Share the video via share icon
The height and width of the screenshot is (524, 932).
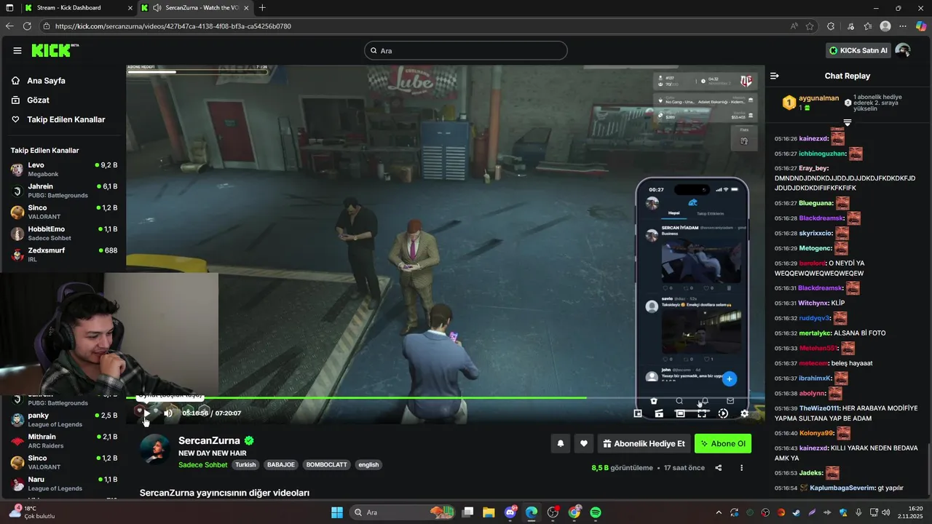(719, 468)
